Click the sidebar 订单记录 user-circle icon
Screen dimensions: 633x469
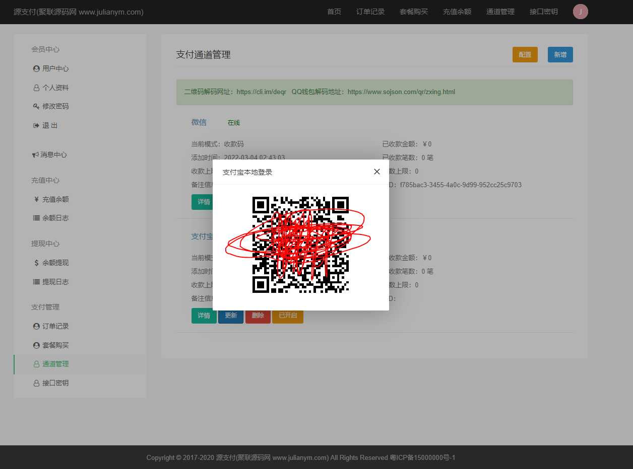[36, 326]
